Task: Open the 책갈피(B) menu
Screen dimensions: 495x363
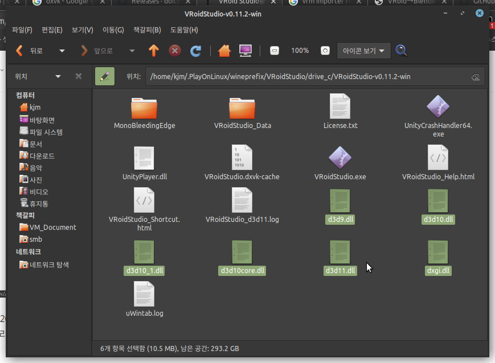Action: coord(147,30)
